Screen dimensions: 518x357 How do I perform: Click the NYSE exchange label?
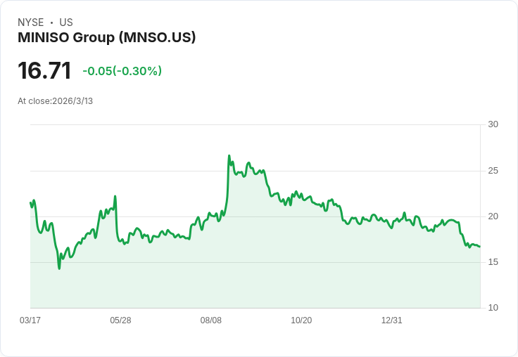pos(31,22)
